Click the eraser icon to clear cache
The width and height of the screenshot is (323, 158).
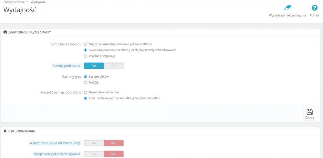(287, 8)
